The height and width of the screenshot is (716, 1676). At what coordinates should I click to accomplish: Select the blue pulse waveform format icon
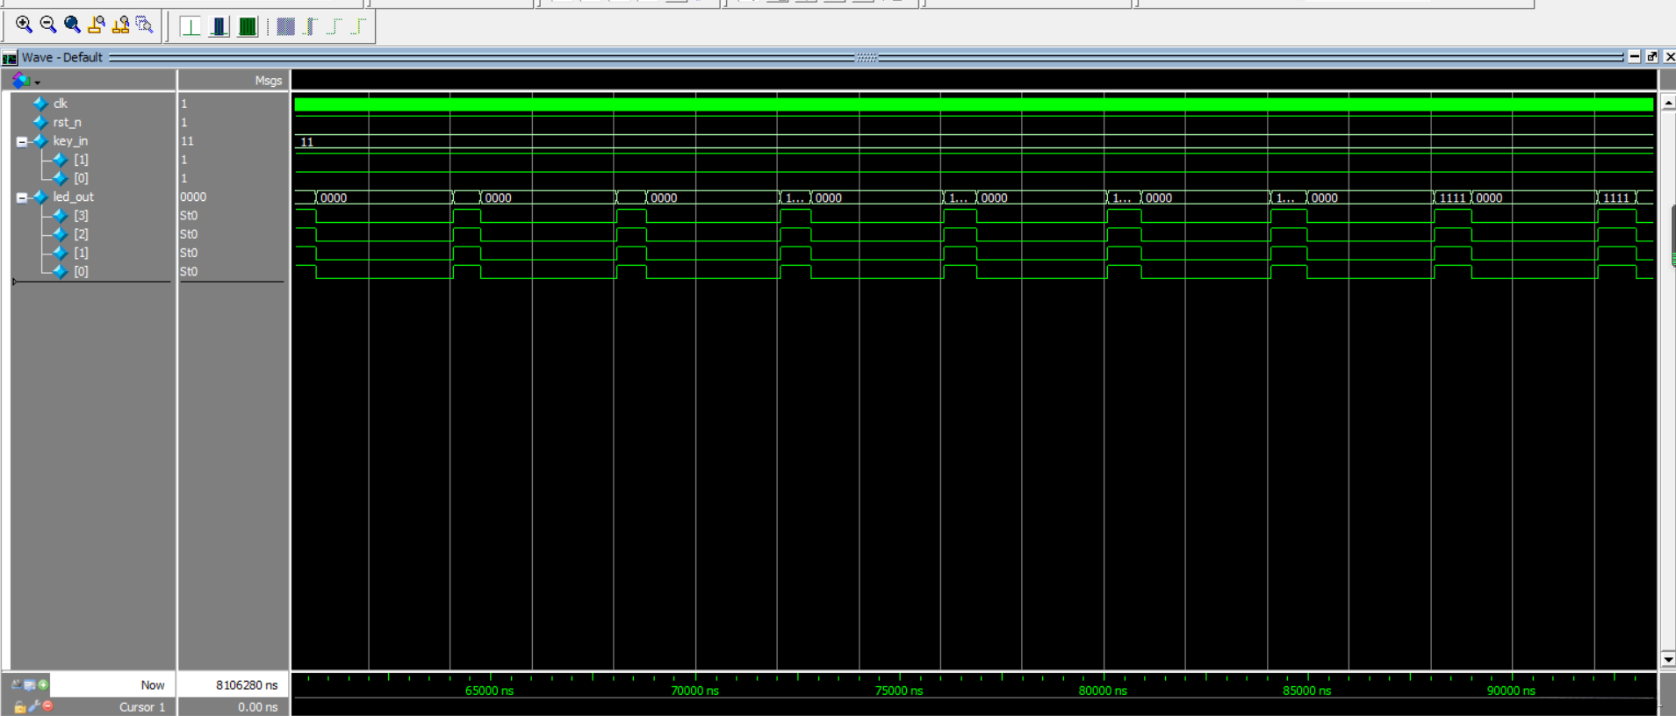point(219,26)
